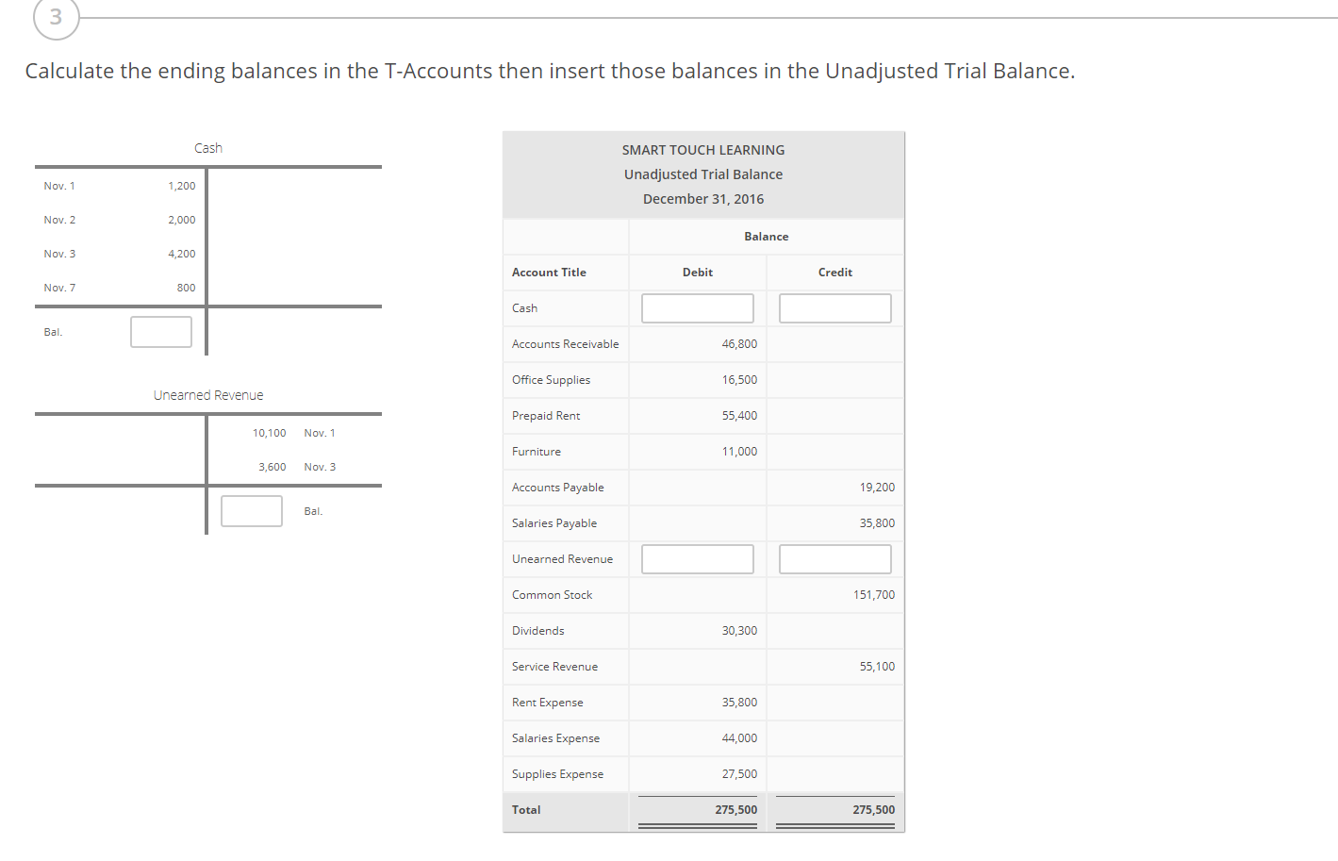This screenshot has width=1338, height=861.
Task: Click the Service Revenue row label
Action: [x=554, y=666]
